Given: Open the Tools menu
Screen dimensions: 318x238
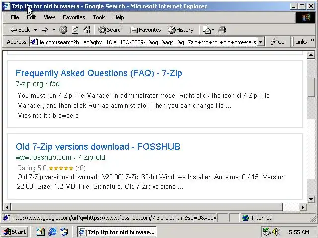Looking at the screenshot, I should click(99, 17).
